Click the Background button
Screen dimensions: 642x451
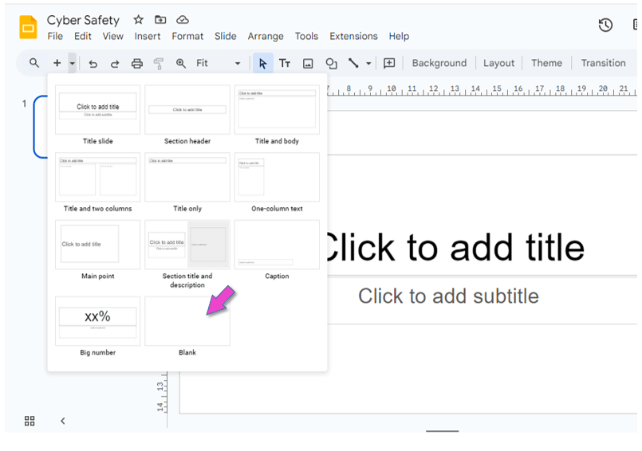pyautogui.click(x=439, y=63)
